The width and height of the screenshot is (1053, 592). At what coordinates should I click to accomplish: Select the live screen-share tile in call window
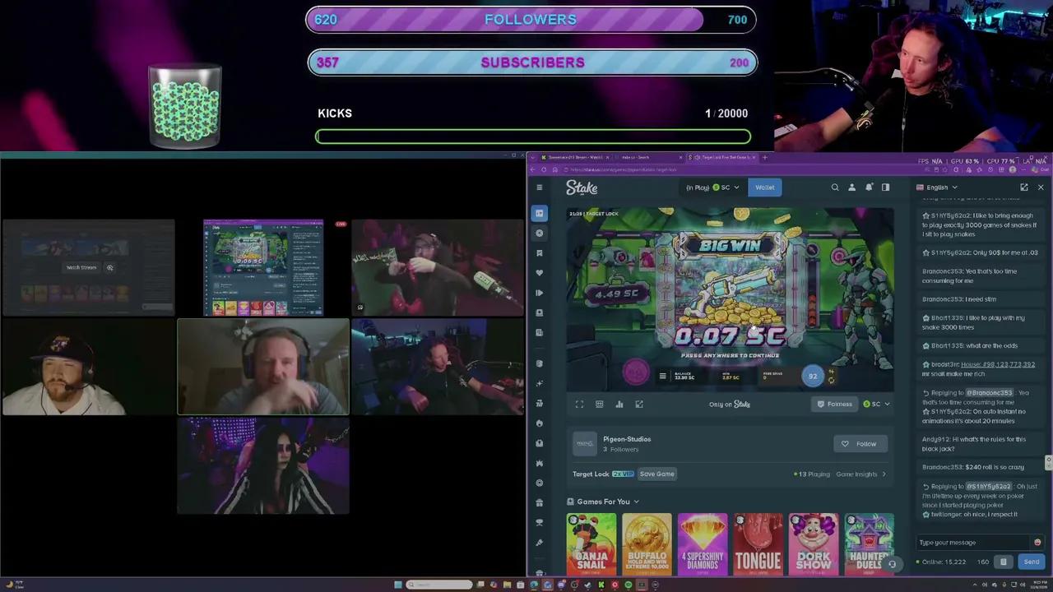263,268
